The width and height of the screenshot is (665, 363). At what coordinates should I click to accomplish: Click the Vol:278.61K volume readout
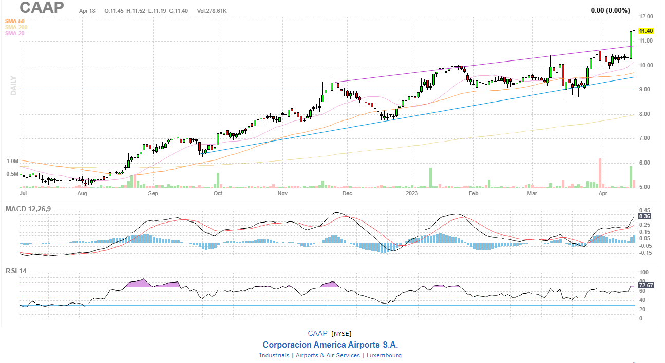(x=212, y=11)
